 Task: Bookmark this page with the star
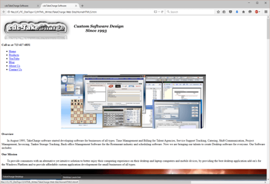218,12
